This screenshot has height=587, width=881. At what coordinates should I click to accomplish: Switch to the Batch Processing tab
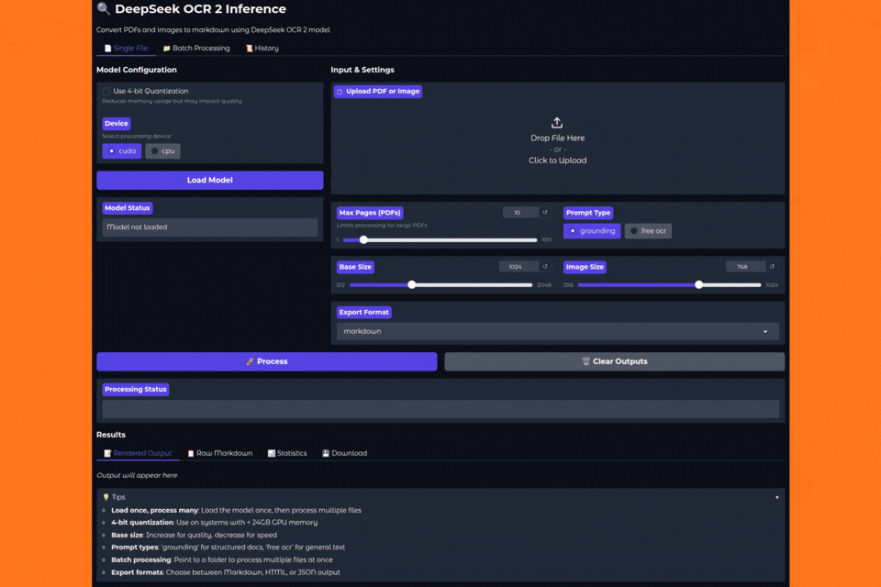coord(196,48)
